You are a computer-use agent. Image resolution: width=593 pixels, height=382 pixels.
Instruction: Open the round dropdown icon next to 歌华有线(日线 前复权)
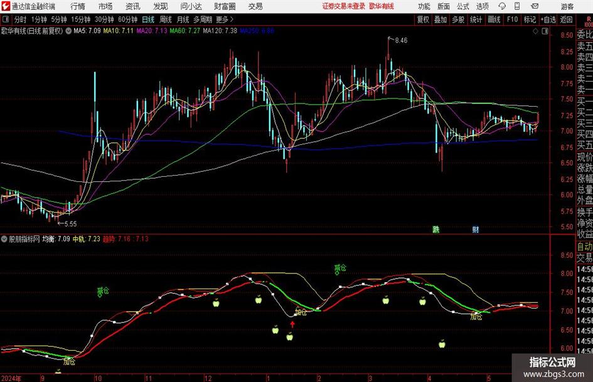(x=68, y=31)
